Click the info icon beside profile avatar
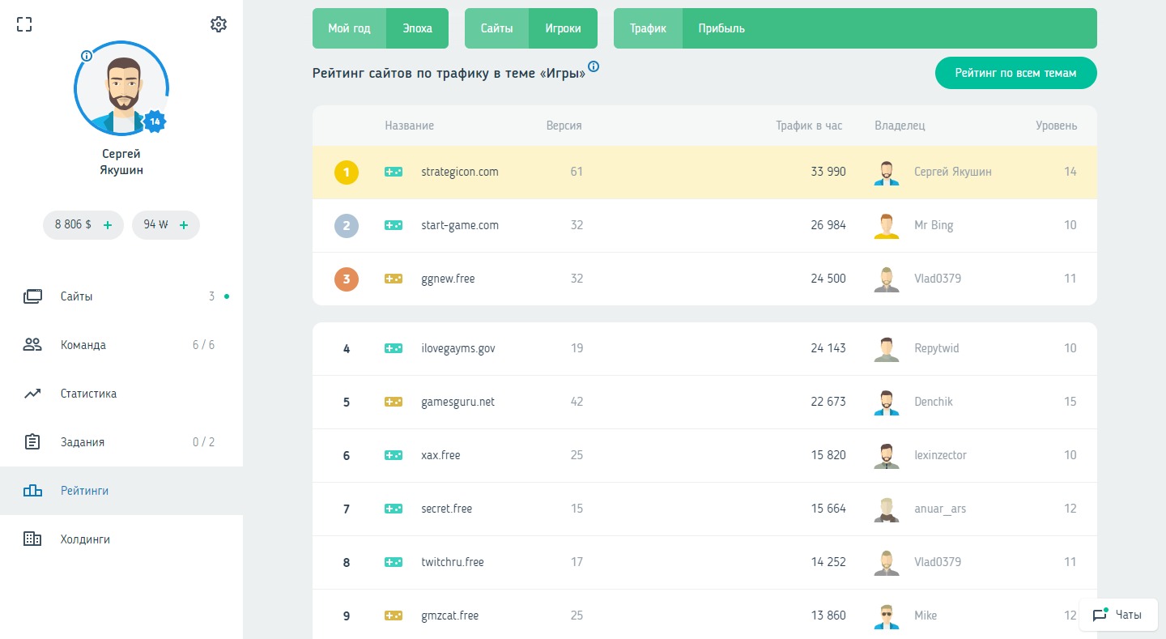1166x639 pixels. pos(87,56)
